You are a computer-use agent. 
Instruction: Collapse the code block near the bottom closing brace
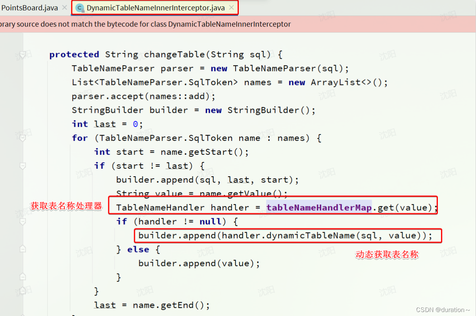click(x=23, y=291)
